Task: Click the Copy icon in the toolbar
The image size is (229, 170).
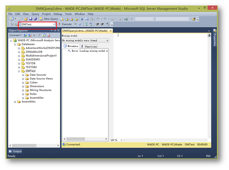Action: [87, 19]
